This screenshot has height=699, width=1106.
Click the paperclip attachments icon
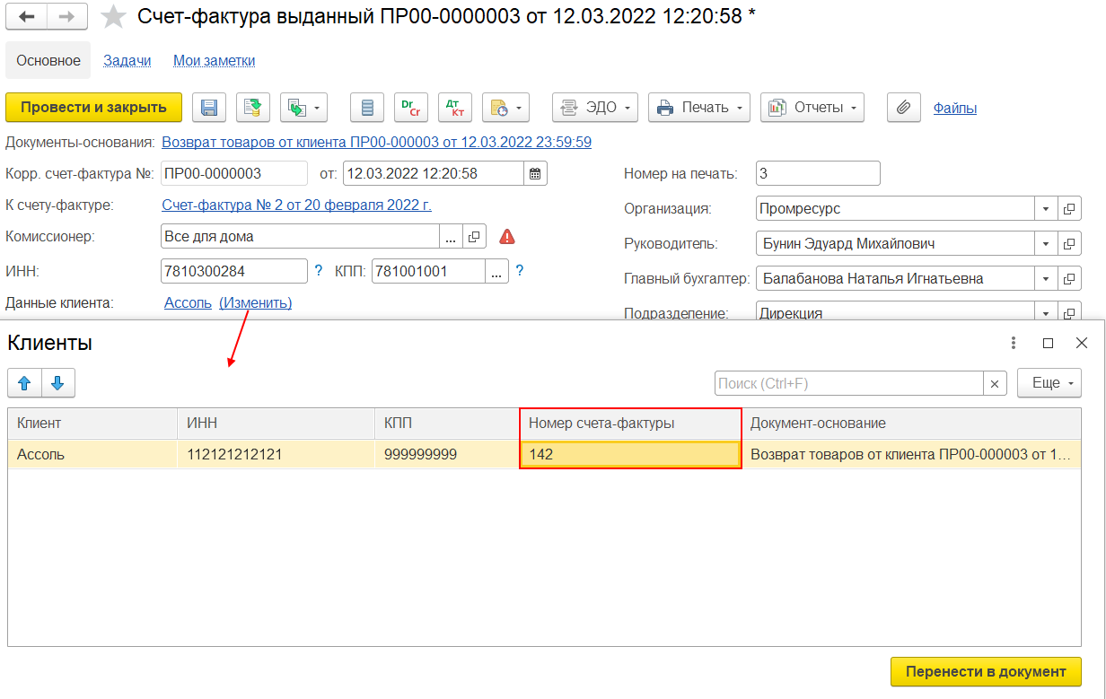pyautogui.click(x=904, y=108)
